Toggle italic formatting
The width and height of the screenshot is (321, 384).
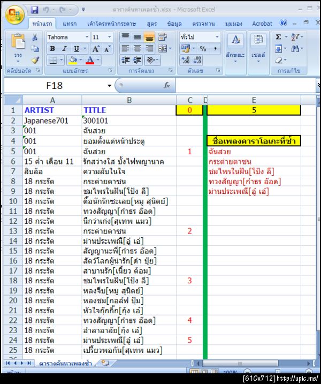click(64, 49)
